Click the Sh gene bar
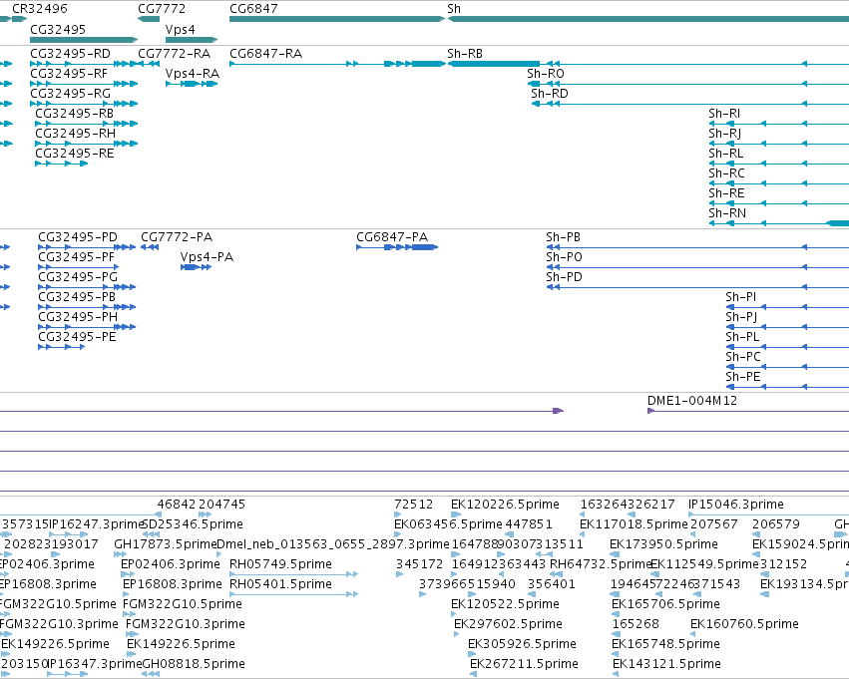 tap(648, 19)
